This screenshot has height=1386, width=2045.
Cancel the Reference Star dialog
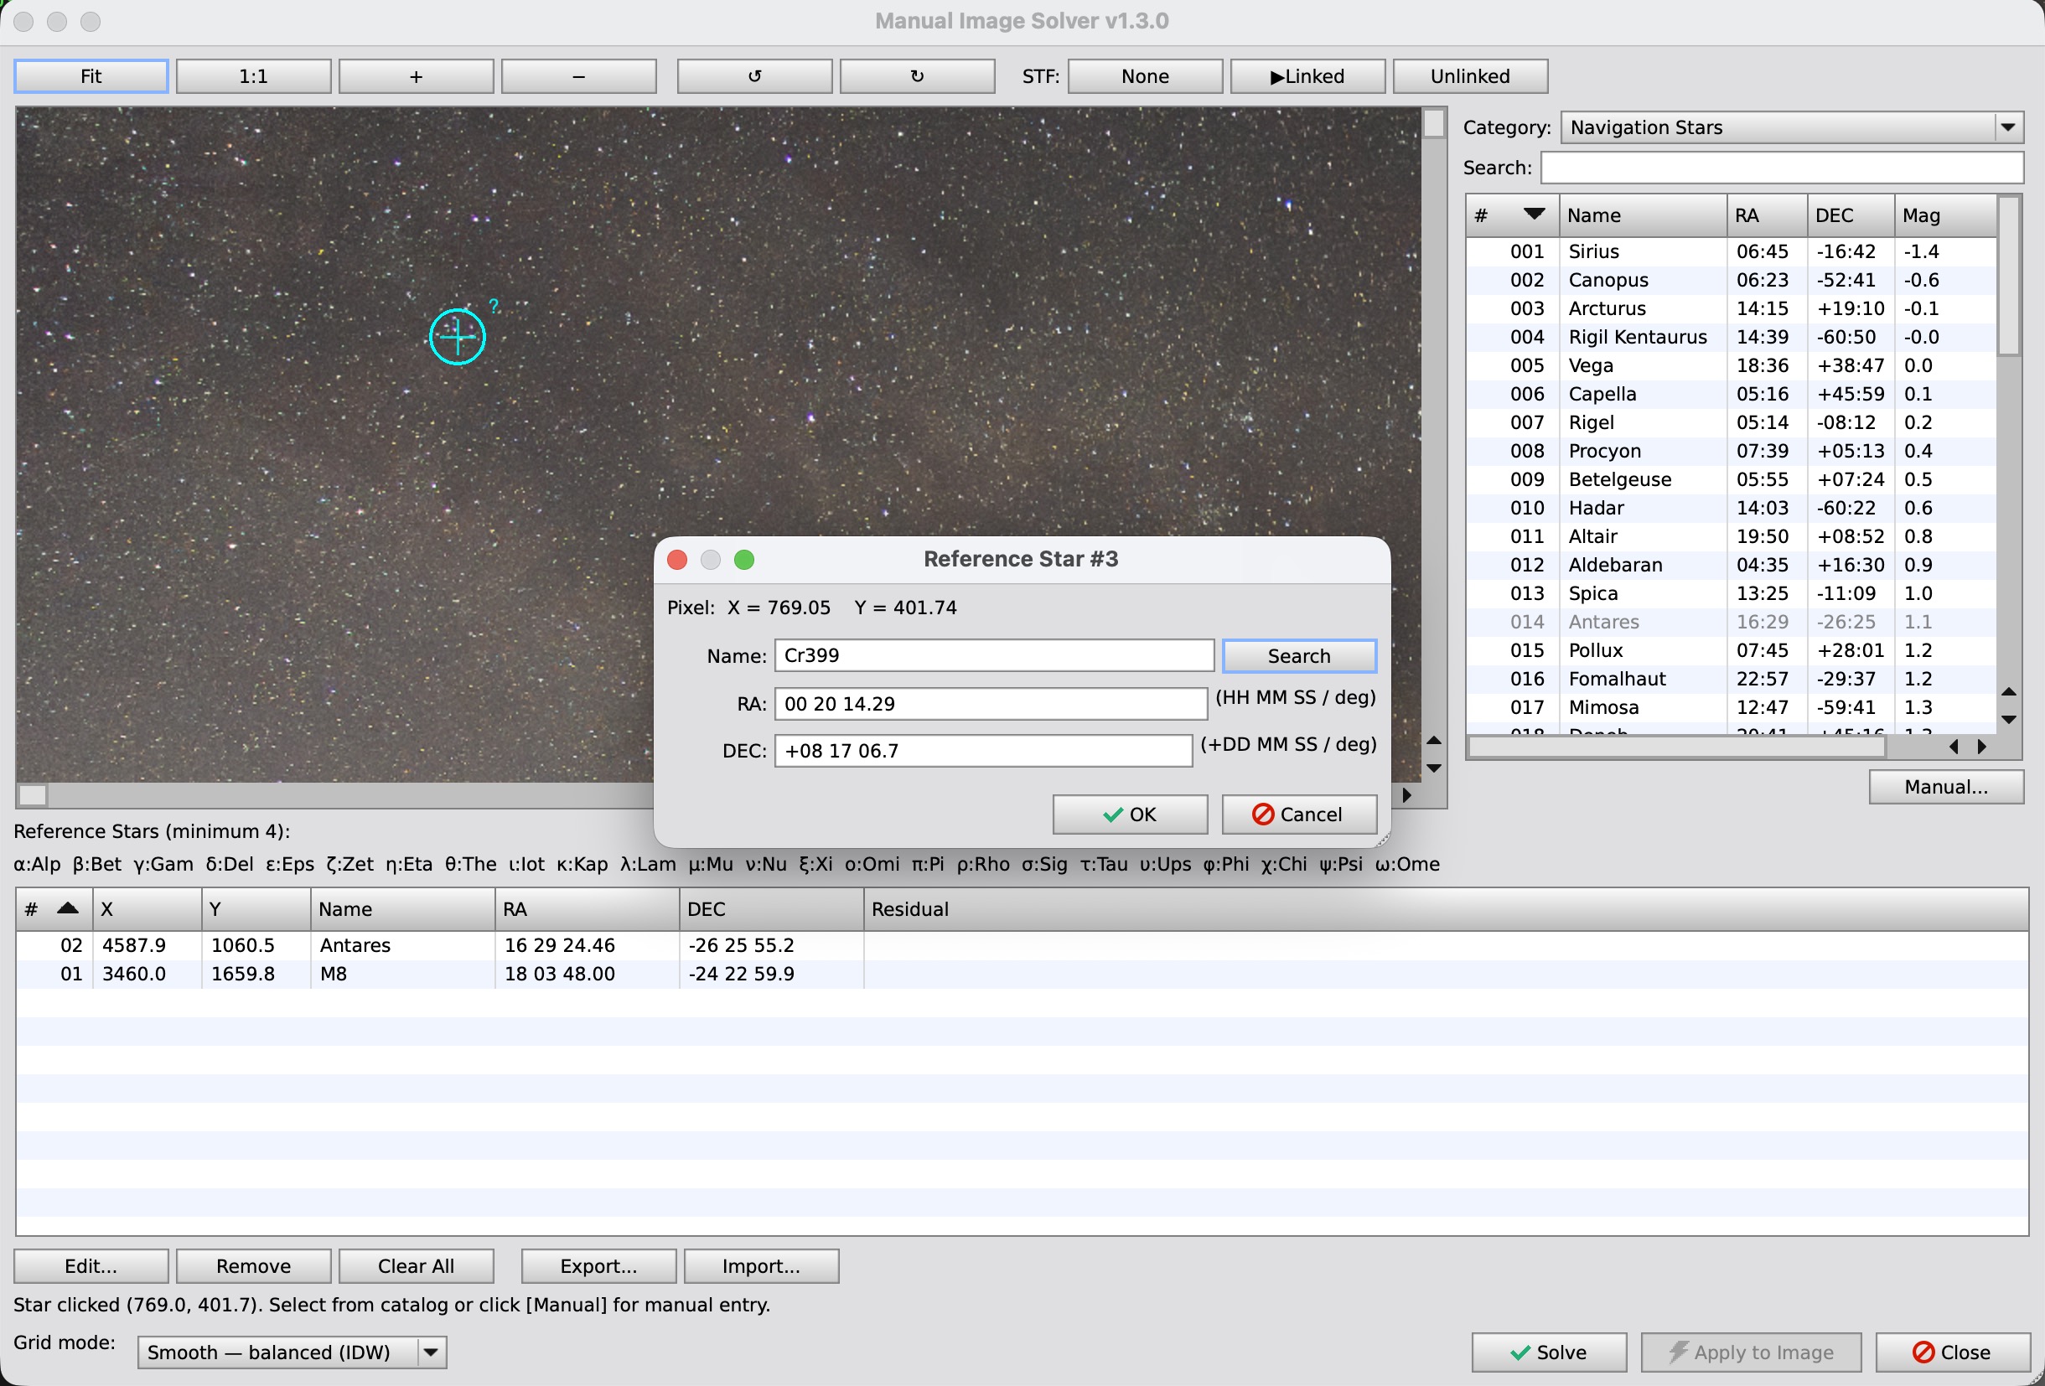coord(1299,814)
